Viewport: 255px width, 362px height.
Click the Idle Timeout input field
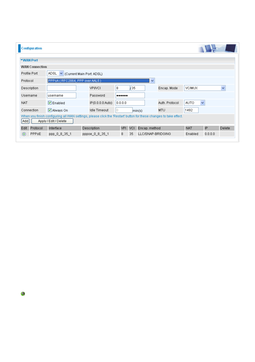(x=124, y=110)
